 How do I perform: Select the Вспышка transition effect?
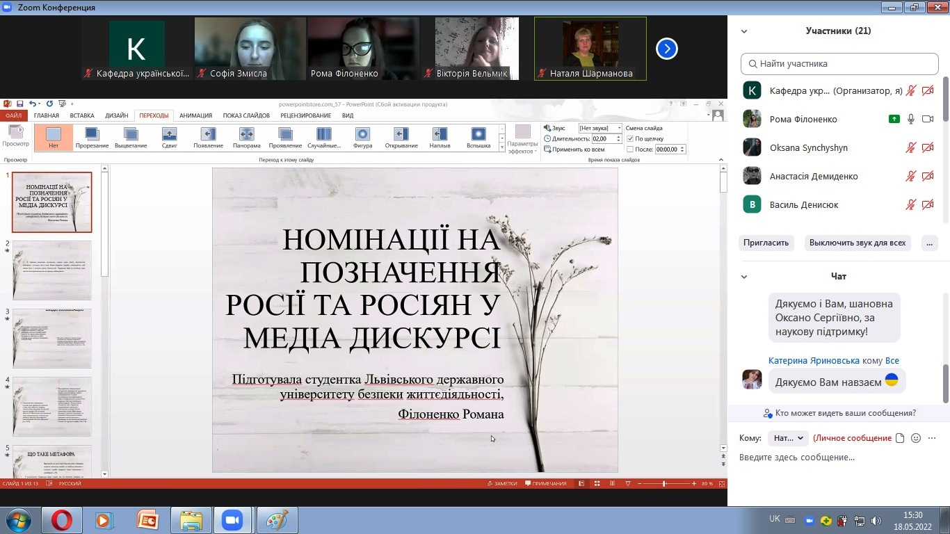(x=478, y=137)
